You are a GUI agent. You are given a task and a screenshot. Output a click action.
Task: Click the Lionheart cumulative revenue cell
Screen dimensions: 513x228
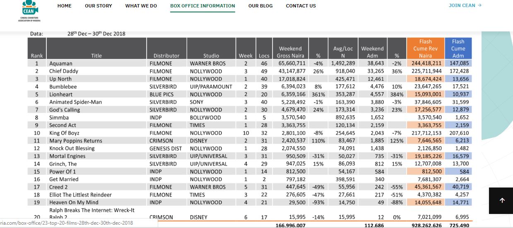pos(425,94)
